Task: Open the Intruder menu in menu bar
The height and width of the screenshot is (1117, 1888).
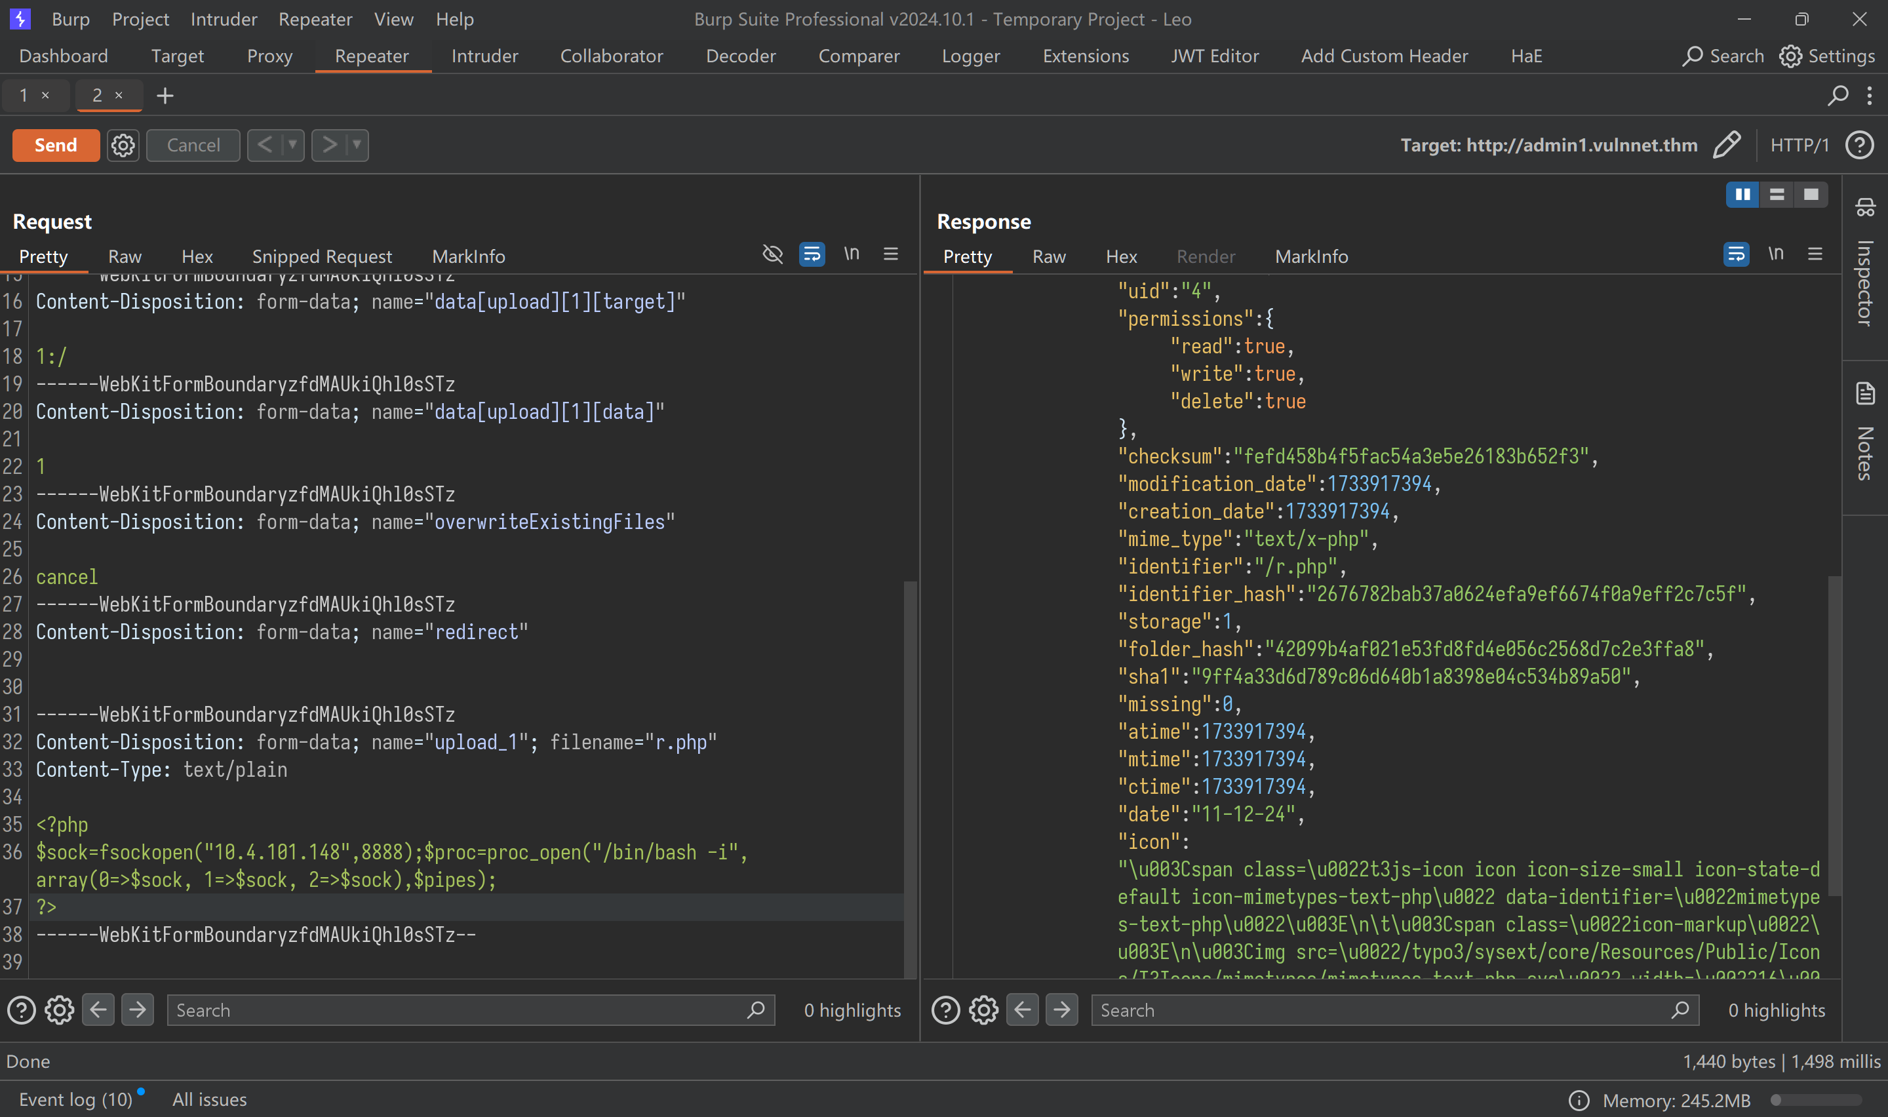Action: pos(224,19)
